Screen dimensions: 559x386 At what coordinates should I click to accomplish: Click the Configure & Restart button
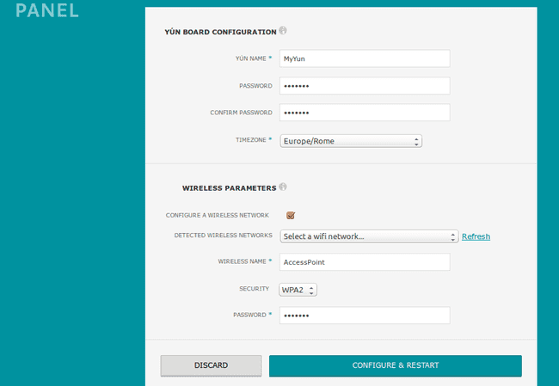[x=395, y=365]
